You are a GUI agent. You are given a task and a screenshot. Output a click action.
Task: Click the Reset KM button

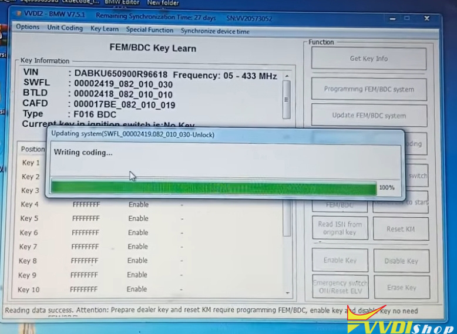pos(401,229)
